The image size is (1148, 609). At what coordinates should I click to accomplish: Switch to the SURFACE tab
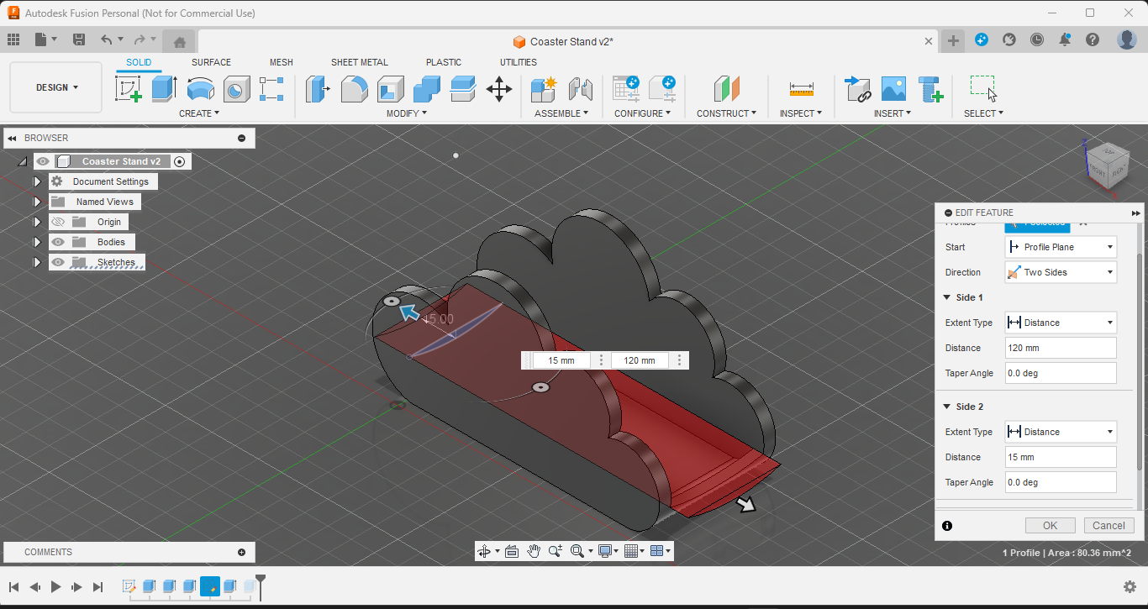tap(211, 62)
